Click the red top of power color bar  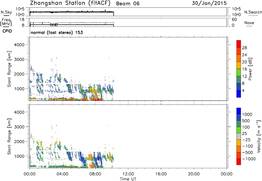tap(239, 44)
